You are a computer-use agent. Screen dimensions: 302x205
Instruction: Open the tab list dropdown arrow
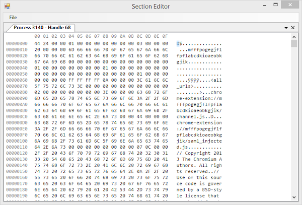point(286,28)
